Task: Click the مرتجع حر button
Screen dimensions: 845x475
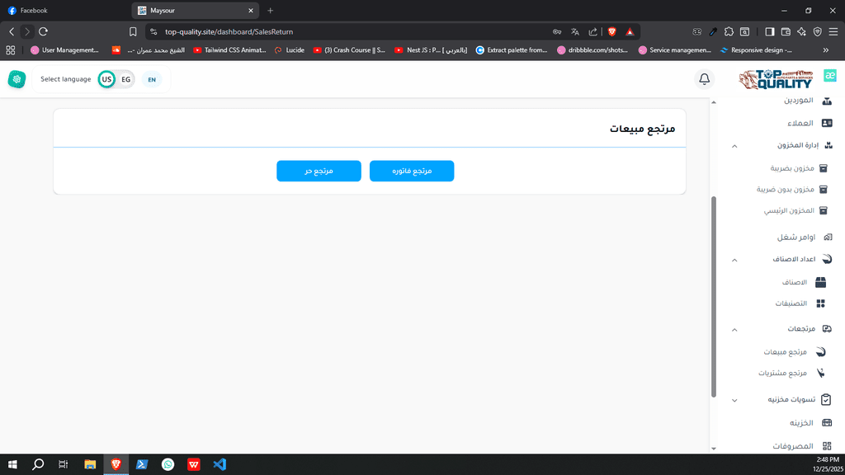Action: (319, 171)
